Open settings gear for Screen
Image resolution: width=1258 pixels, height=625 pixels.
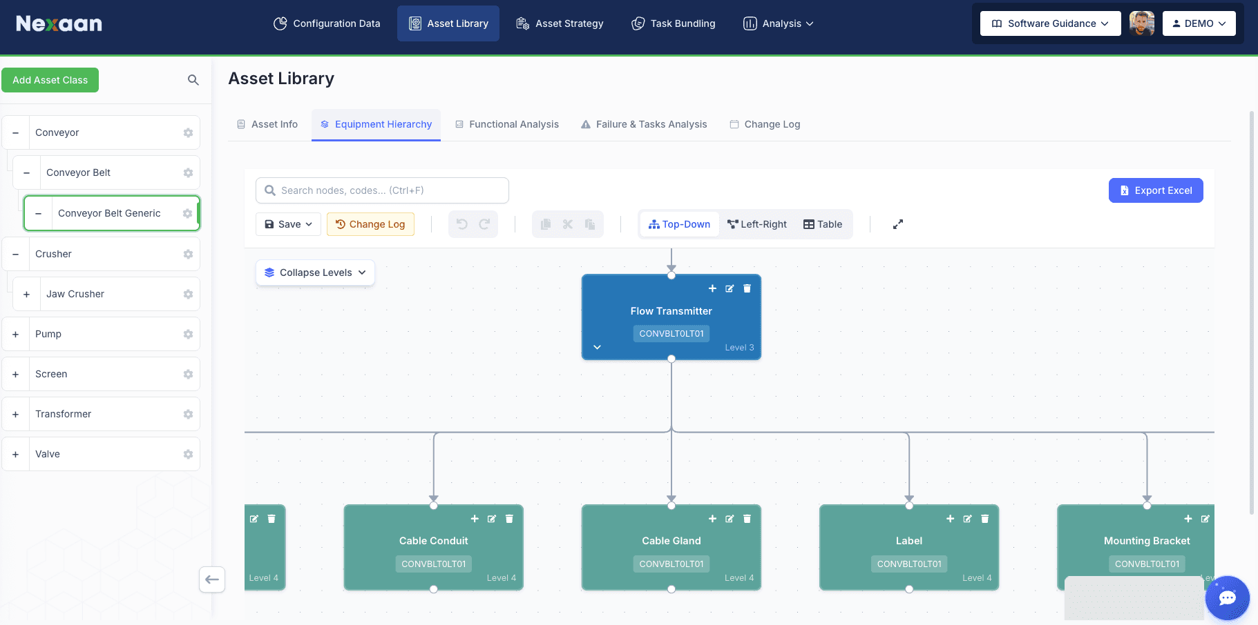coord(188,374)
